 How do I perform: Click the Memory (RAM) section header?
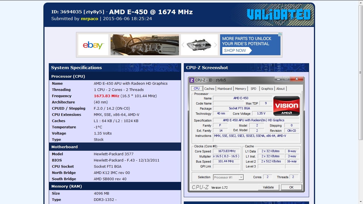point(115,186)
